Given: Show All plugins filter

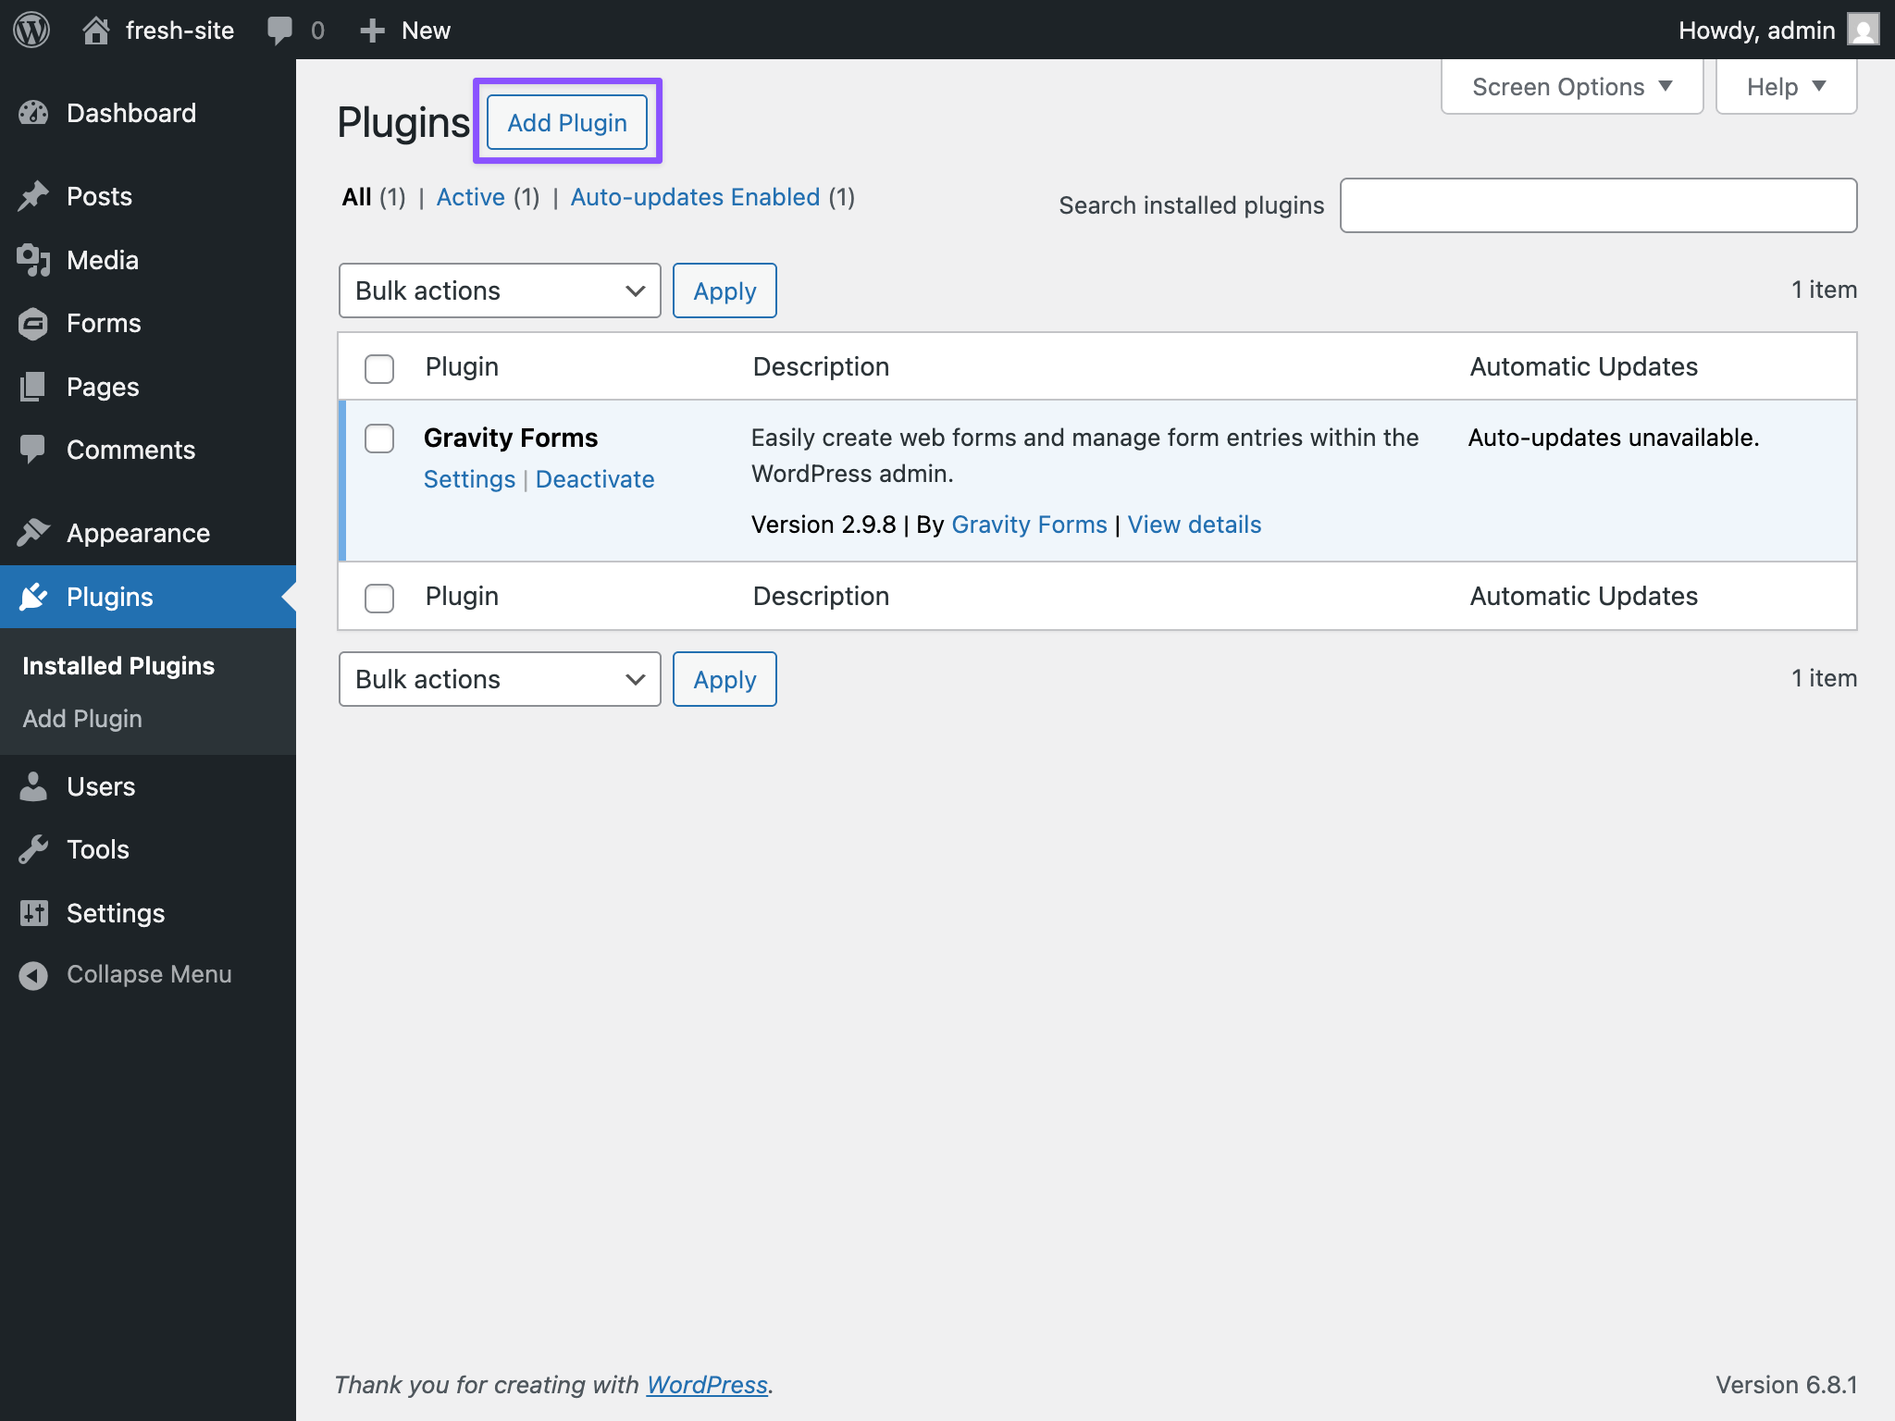Looking at the screenshot, I should point(356,197).
